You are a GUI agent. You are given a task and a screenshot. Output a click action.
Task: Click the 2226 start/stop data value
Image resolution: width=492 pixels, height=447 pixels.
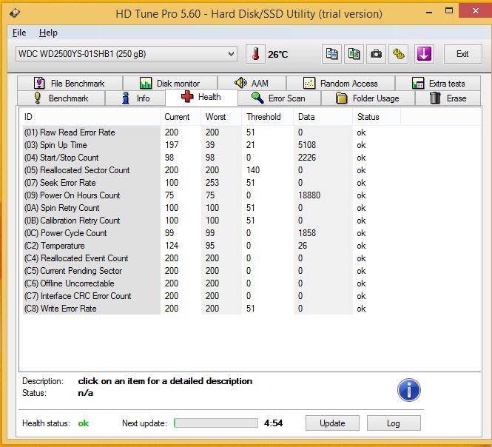coord(307,158)
